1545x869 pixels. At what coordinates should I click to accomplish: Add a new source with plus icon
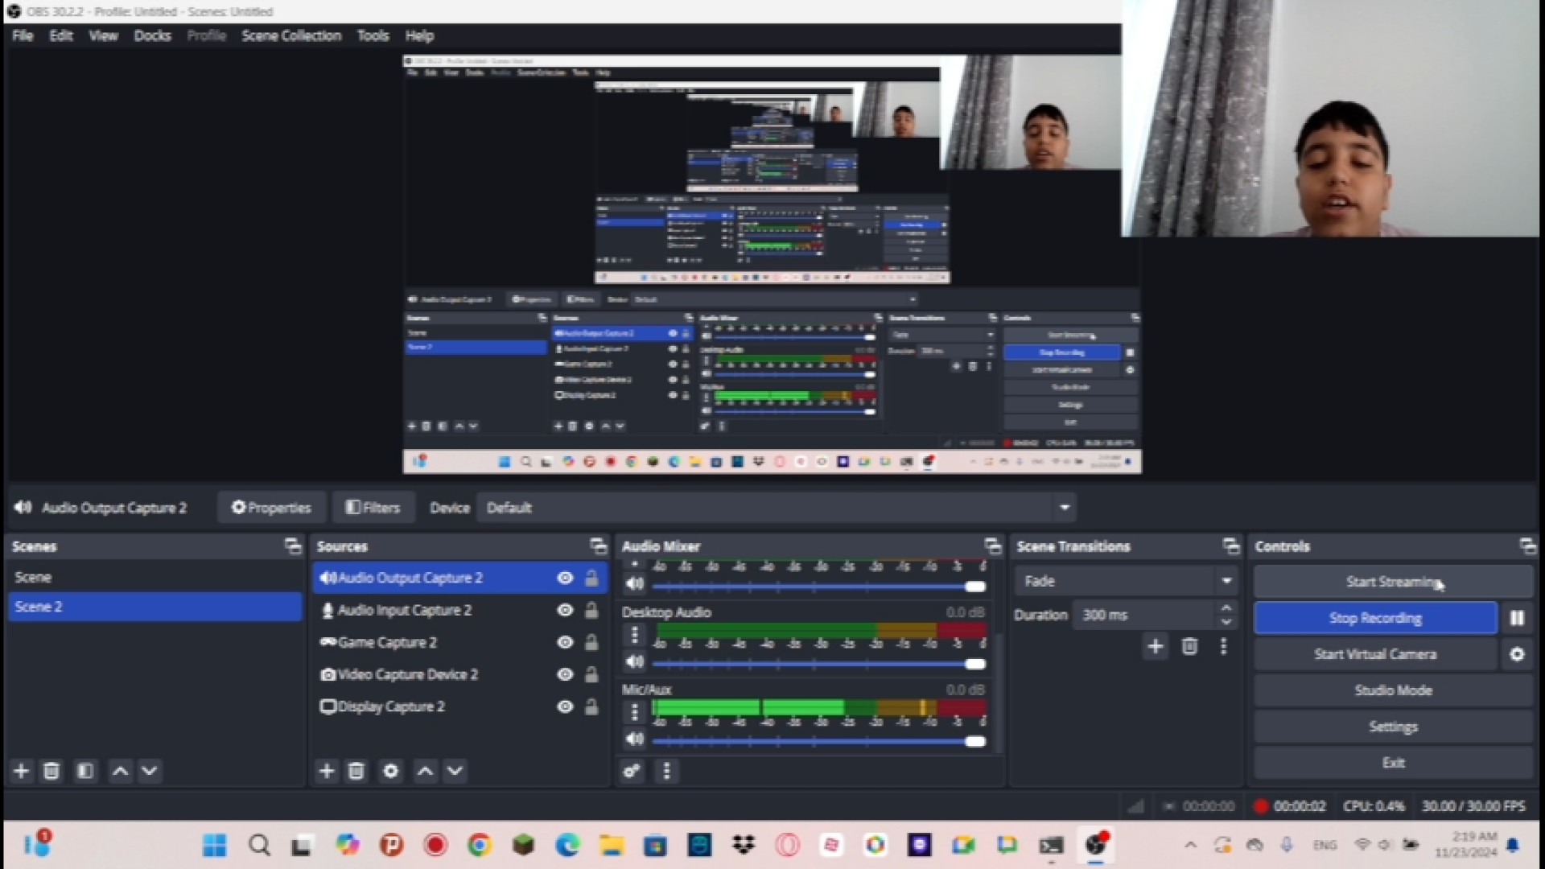(x=327, y=771)
